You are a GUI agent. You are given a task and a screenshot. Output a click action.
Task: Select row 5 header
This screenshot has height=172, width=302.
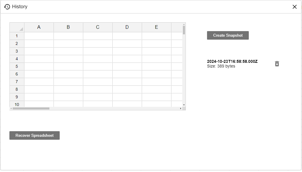[x=17, y=67]
